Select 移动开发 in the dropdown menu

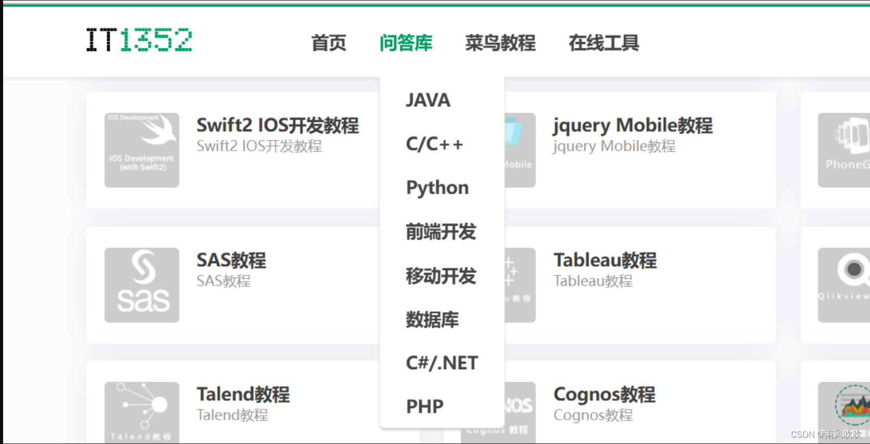(x=441, y=276)
